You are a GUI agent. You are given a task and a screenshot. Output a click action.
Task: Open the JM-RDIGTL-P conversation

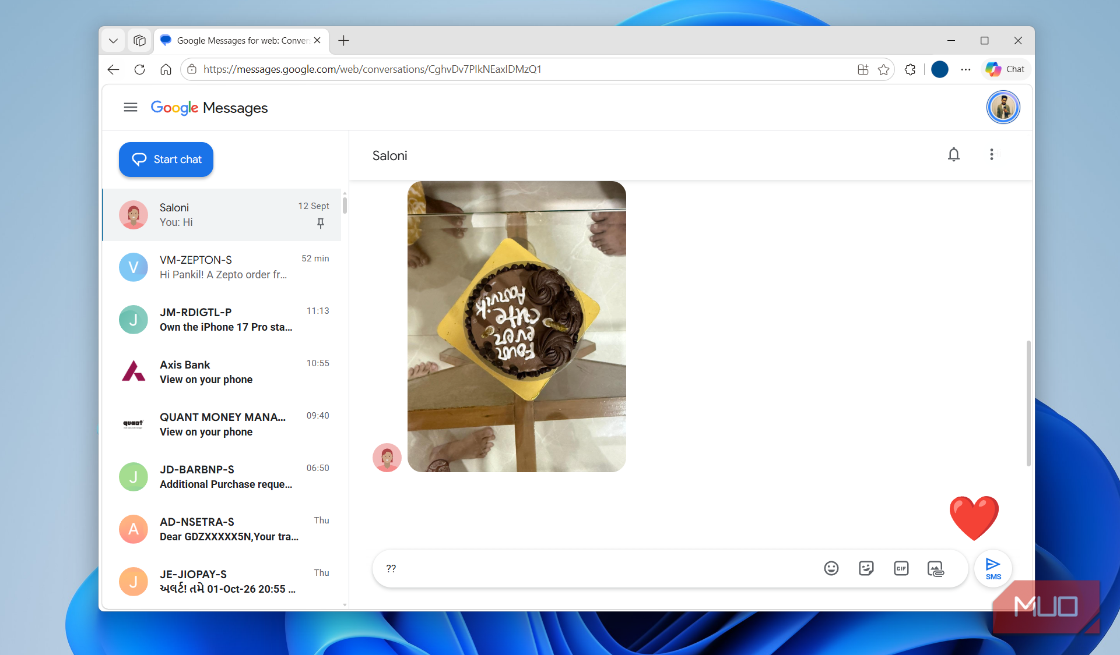[x=222, y=320]
